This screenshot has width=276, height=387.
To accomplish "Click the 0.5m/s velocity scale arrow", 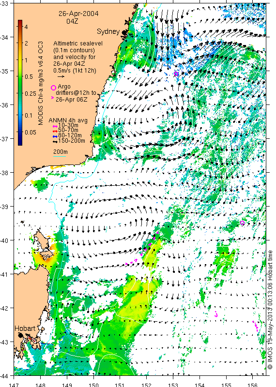I will point(61,76).
